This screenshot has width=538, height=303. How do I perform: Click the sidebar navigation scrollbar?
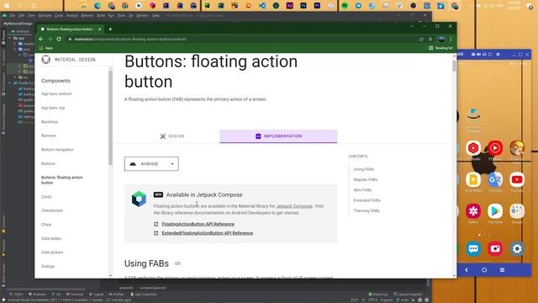tap(110, 118)
